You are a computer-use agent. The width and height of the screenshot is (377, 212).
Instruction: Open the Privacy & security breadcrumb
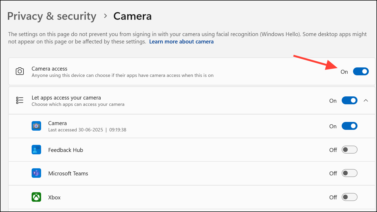tap(52, 16)
